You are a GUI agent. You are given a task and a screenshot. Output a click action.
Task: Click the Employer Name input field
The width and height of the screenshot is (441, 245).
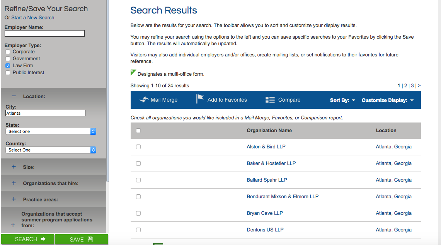tap(44, 34)
